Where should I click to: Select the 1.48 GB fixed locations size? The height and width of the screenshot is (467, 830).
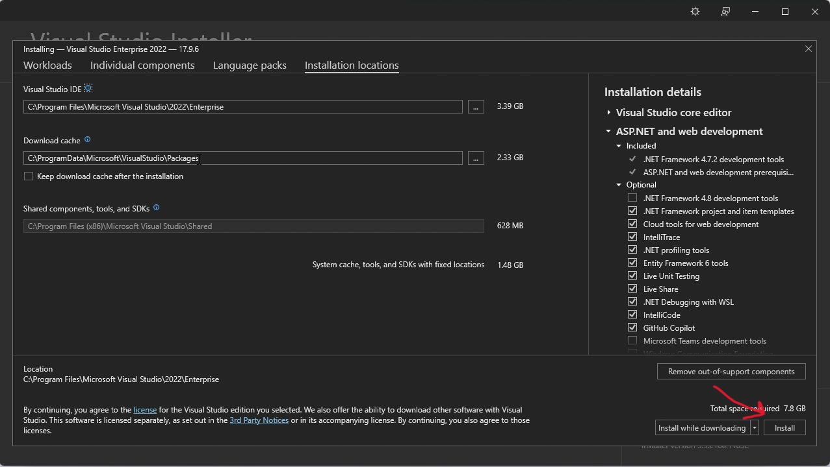510,265
